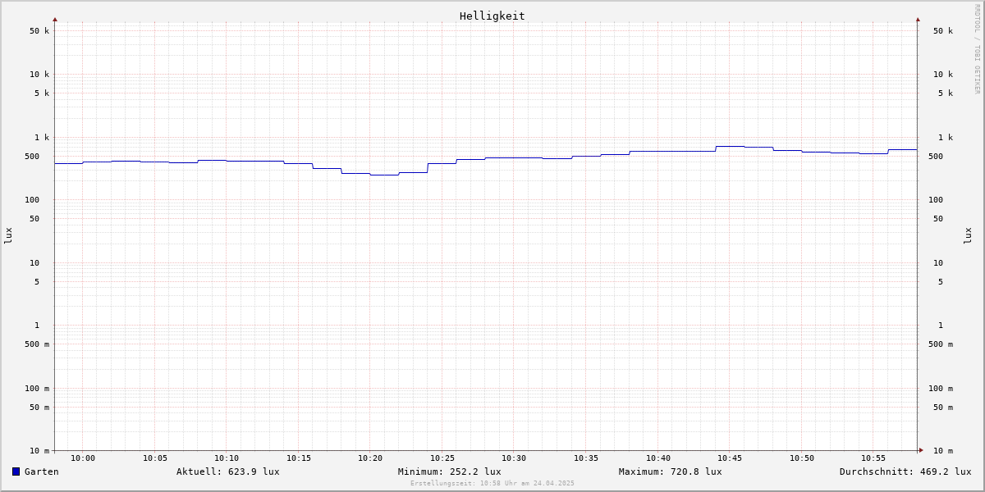
Task: Click the left-axis 10 k label
Action: [39, 75]
